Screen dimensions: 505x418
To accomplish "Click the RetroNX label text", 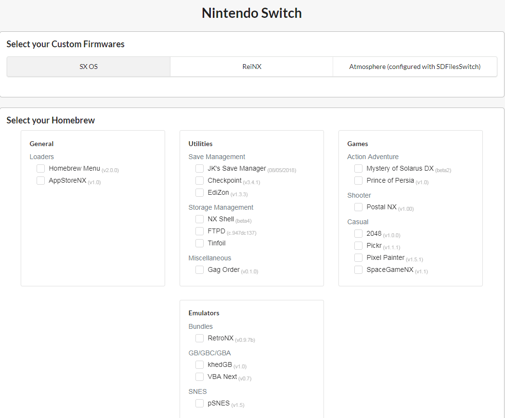I will 220,338.
